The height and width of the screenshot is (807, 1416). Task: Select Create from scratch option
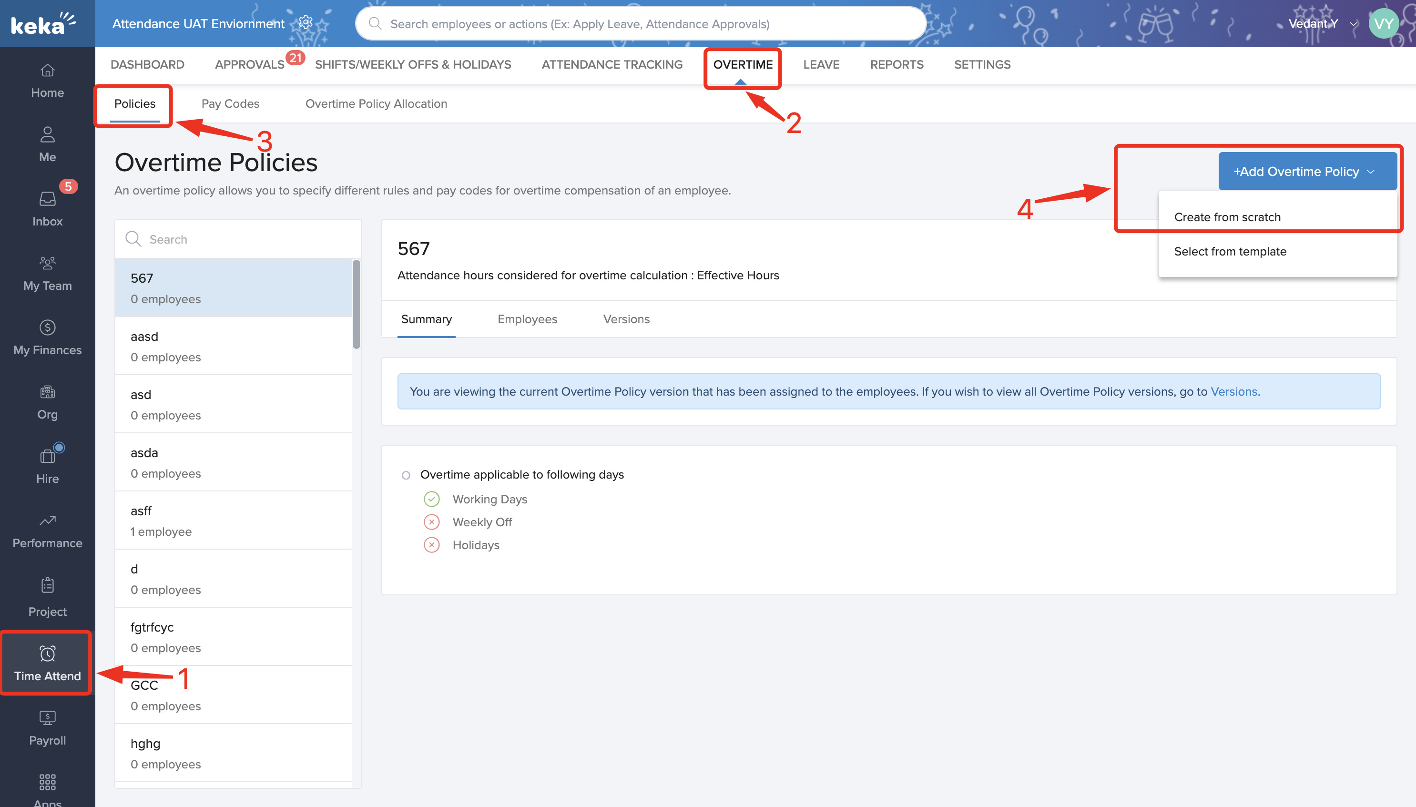click(x=1227, y=217)
